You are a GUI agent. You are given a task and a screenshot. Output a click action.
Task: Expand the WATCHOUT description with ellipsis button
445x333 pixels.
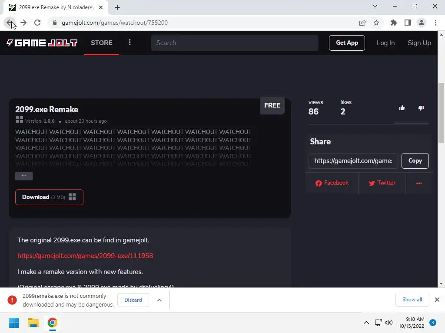click(24, 176)
